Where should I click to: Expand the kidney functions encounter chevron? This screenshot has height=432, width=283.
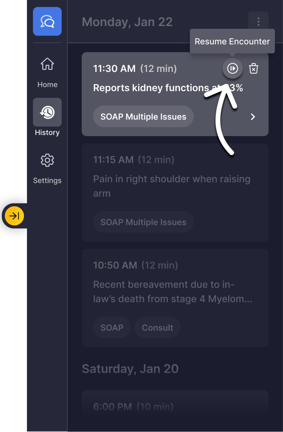pos(253,117)
